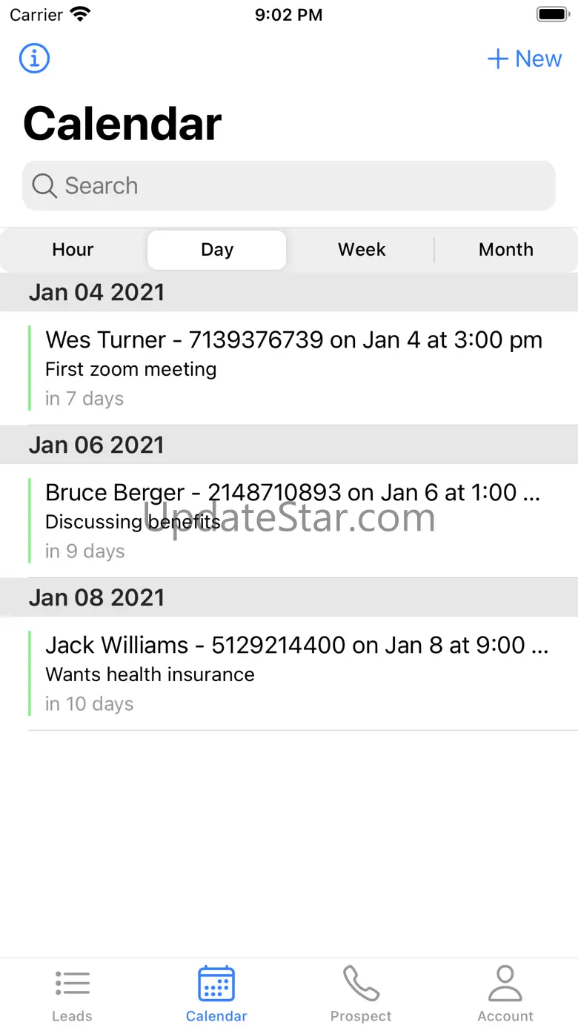Tap the Prospect phone icon
This screenshot has height=1028, width=578.
[361, 984]
